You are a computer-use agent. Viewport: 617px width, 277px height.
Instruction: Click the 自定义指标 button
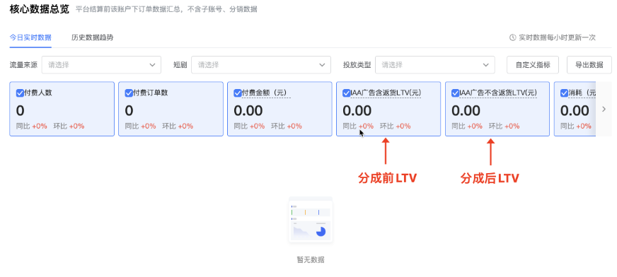tap(533, 65)
